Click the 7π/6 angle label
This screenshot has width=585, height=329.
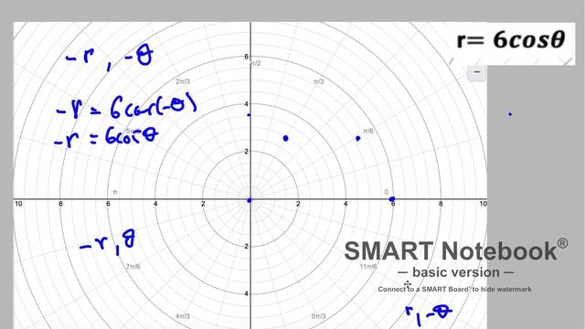(133, 266)
